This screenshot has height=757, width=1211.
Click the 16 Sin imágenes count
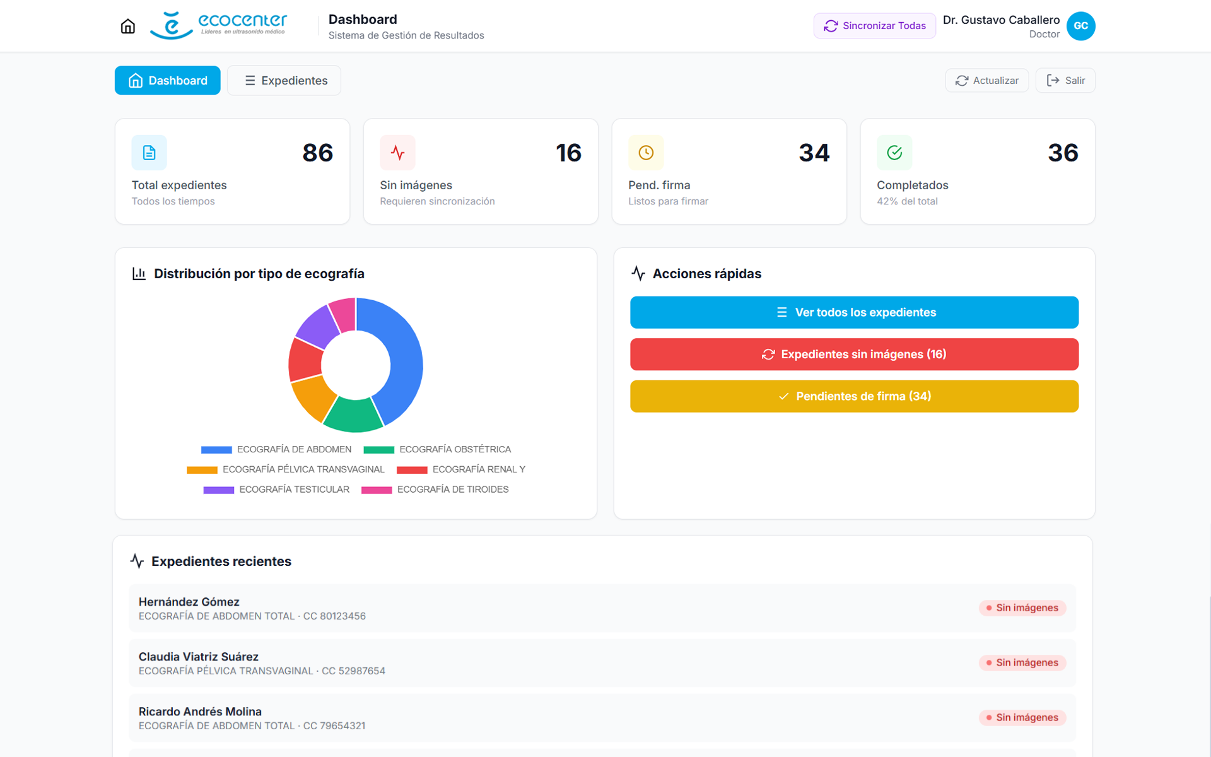tap(568, 153)
